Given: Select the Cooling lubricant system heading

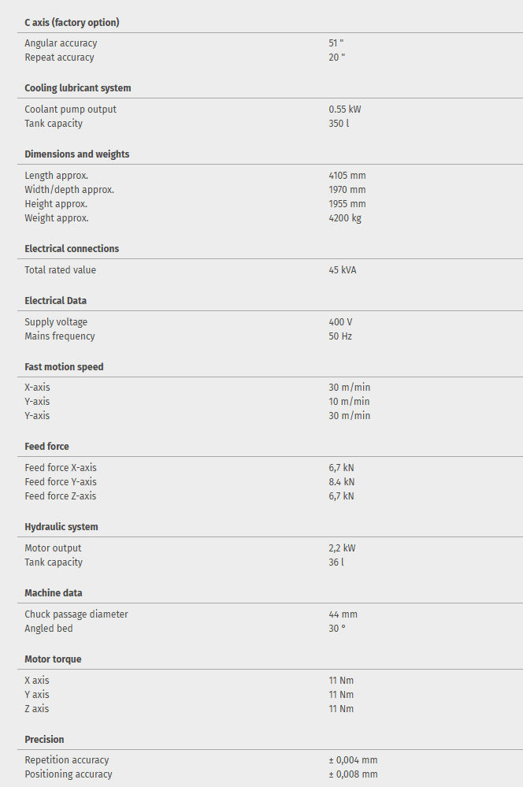Looking at the screenshot, I should point(78,88).
